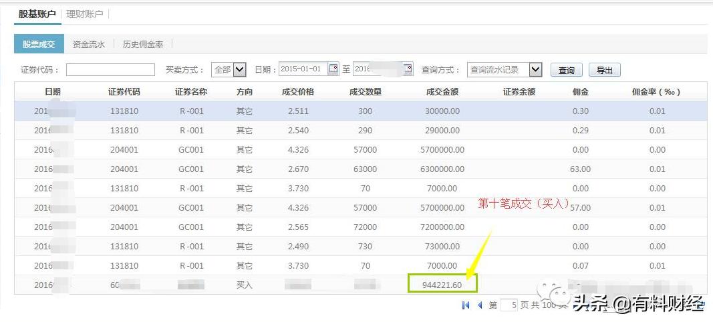Open the end date calendar picker icon

408,69
